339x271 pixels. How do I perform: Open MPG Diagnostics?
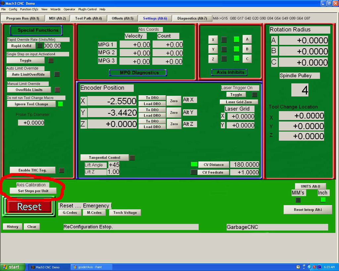(138, 72)
